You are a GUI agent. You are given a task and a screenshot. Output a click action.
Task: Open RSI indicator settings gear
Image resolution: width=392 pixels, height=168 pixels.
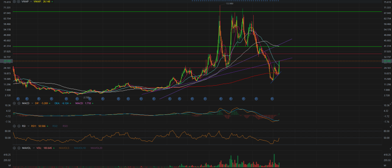coord(14,126)
